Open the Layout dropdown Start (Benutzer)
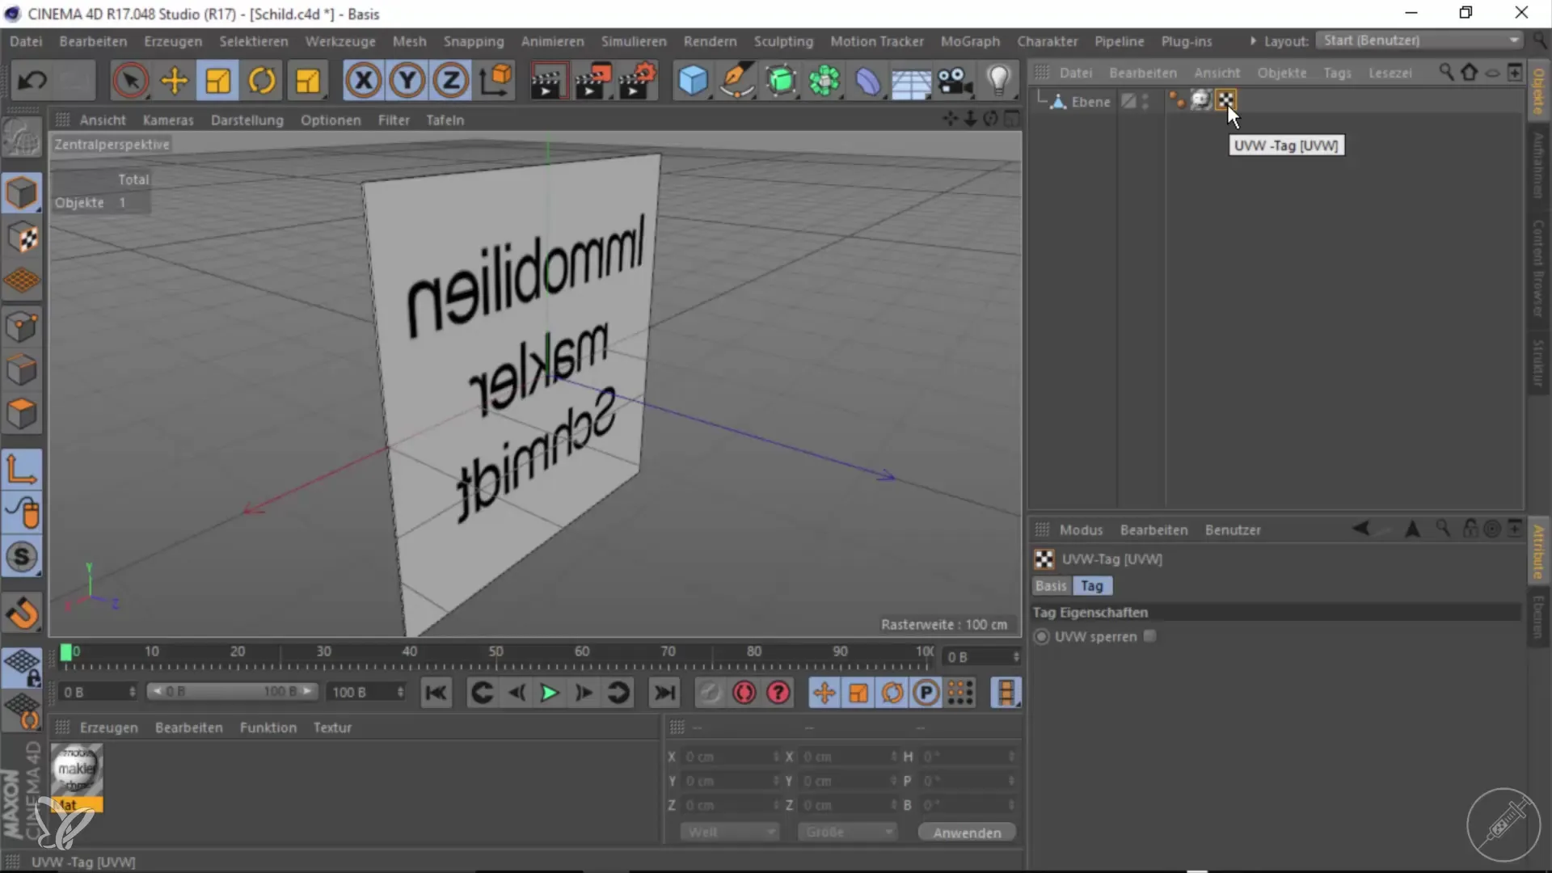Screen dimensions: 1552x873 click(x=1419, y=40)
